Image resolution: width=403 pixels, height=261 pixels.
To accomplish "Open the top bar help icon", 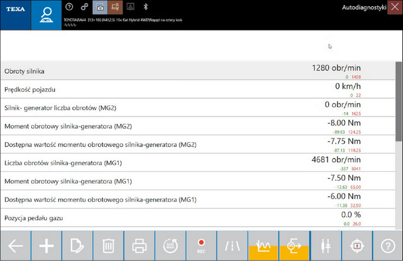I will (69, 7).
